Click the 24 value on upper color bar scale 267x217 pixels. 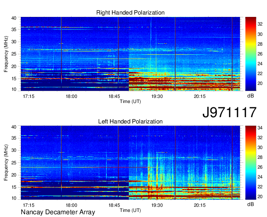pyautogui.click(x=260, y=64)
